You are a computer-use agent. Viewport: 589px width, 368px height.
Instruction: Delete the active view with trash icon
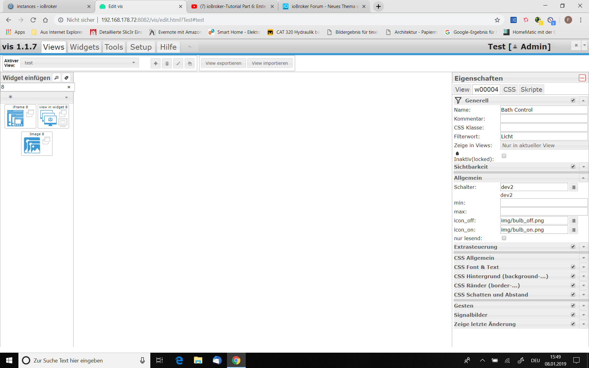coord(167,63)
